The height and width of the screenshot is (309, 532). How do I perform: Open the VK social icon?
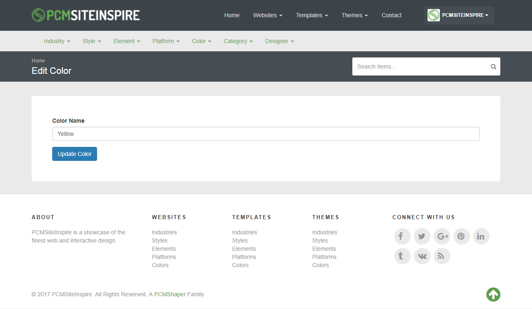422,256
